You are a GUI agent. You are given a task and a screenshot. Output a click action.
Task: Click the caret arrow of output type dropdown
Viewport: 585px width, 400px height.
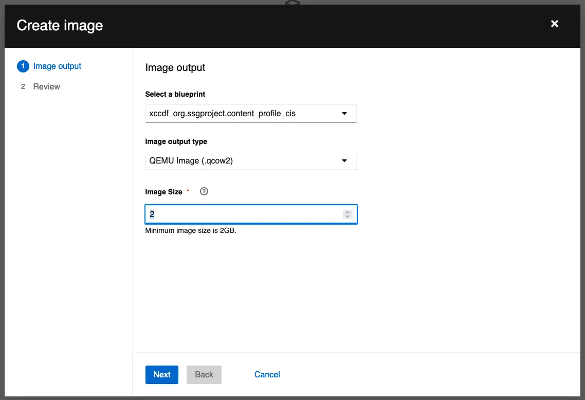pos(344,161)
